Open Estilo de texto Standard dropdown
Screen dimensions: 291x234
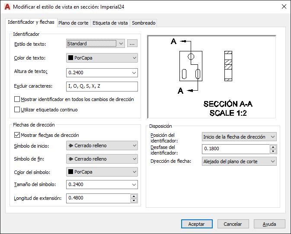point(96,44)
